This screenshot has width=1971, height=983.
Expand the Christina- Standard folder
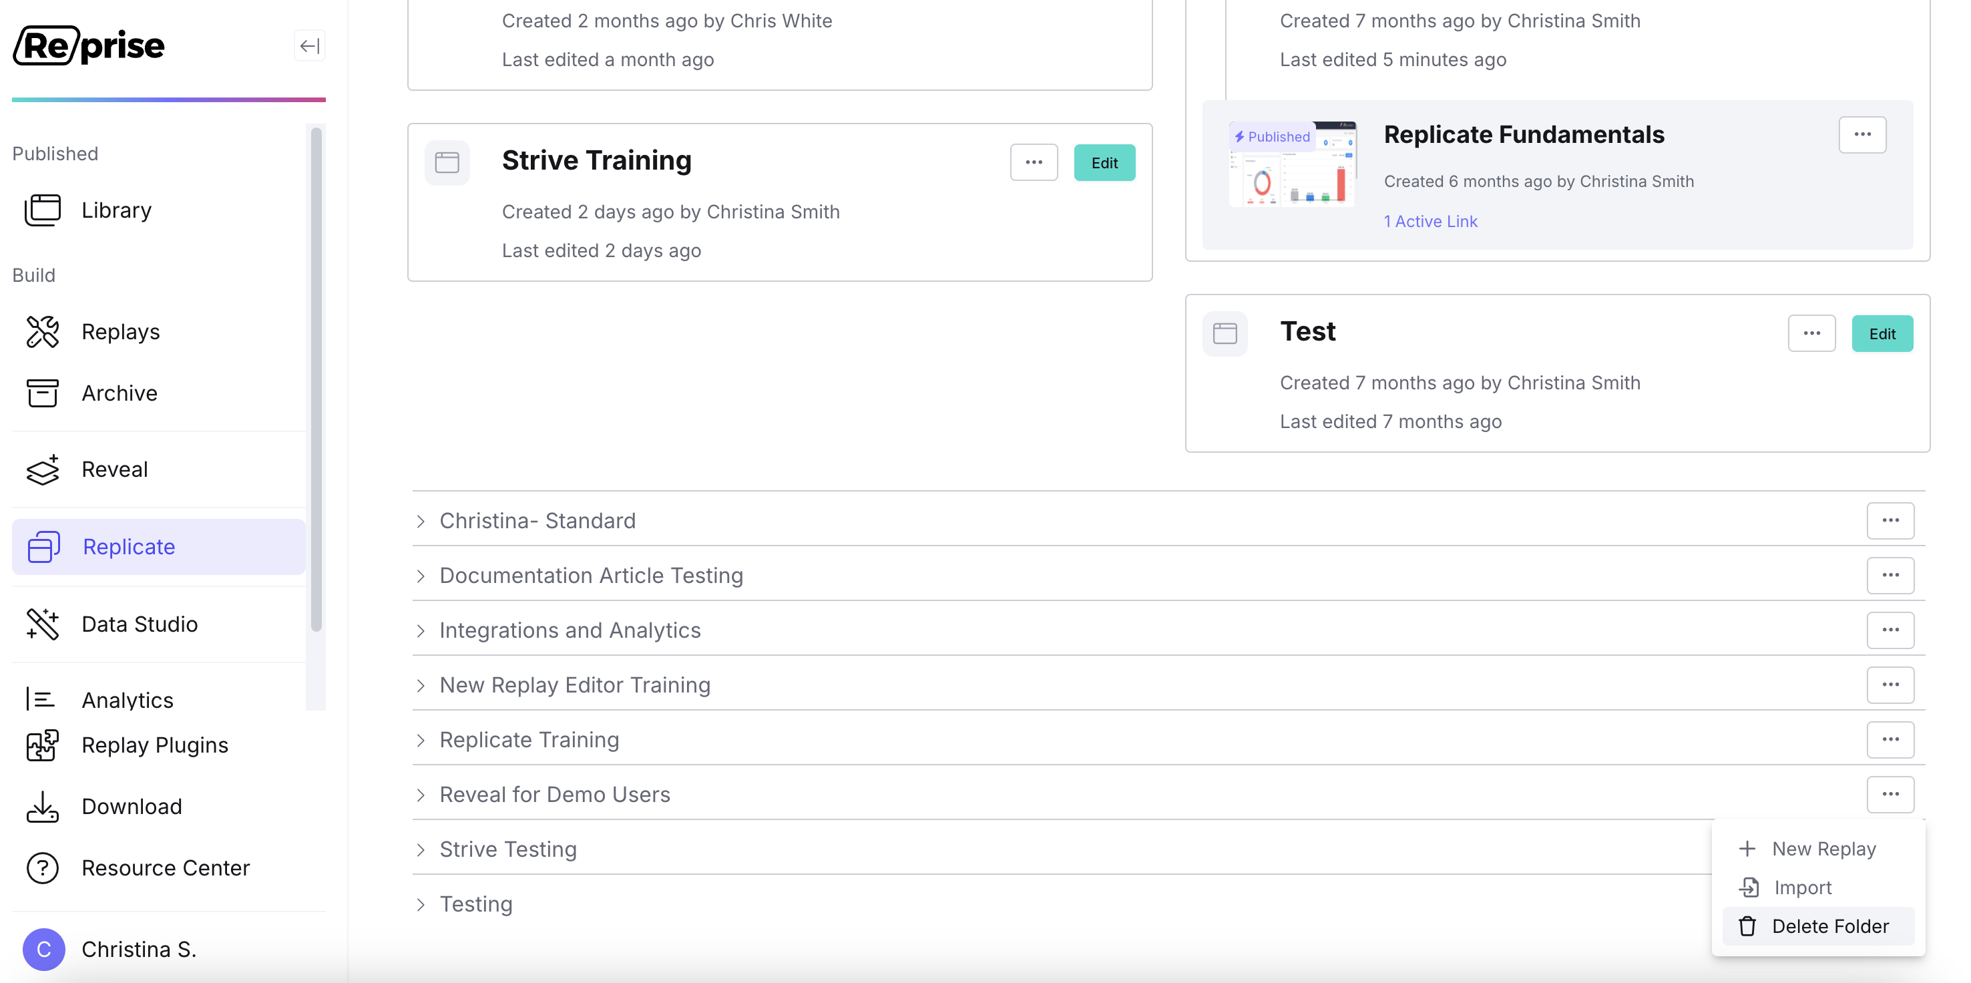pyautogui.click(x=420, y=521)
